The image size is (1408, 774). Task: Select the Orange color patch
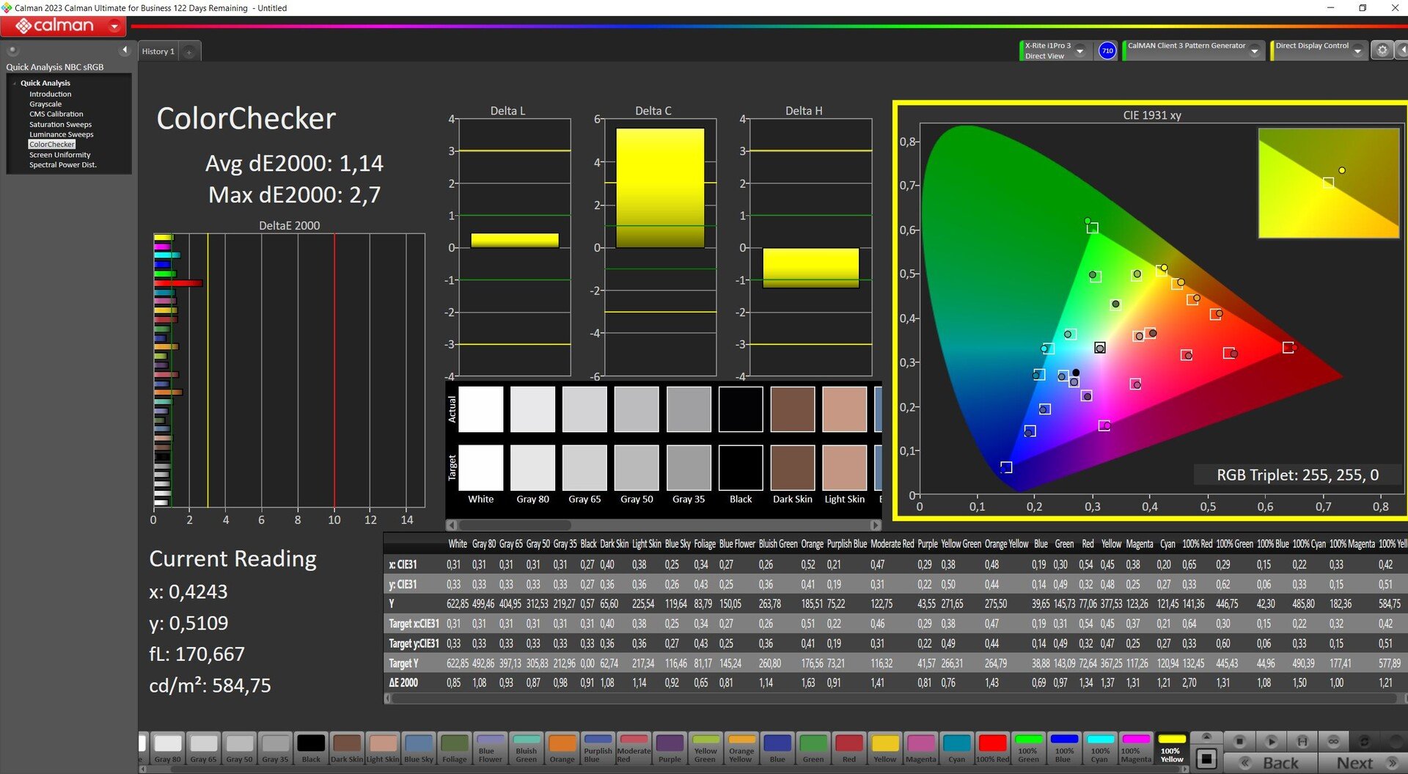pyautogui.click(x=562, y=748)
